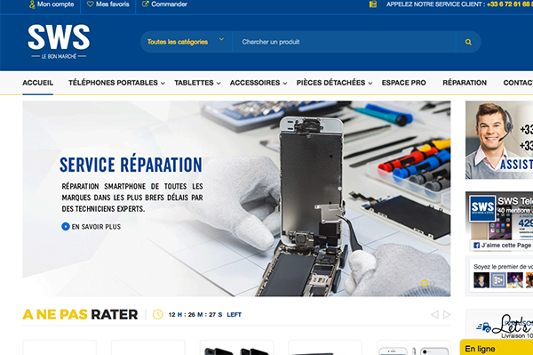Screen dimensions: 533x355
Task: Open the Toutes les catégories dropdown
Action: (186, 42)
